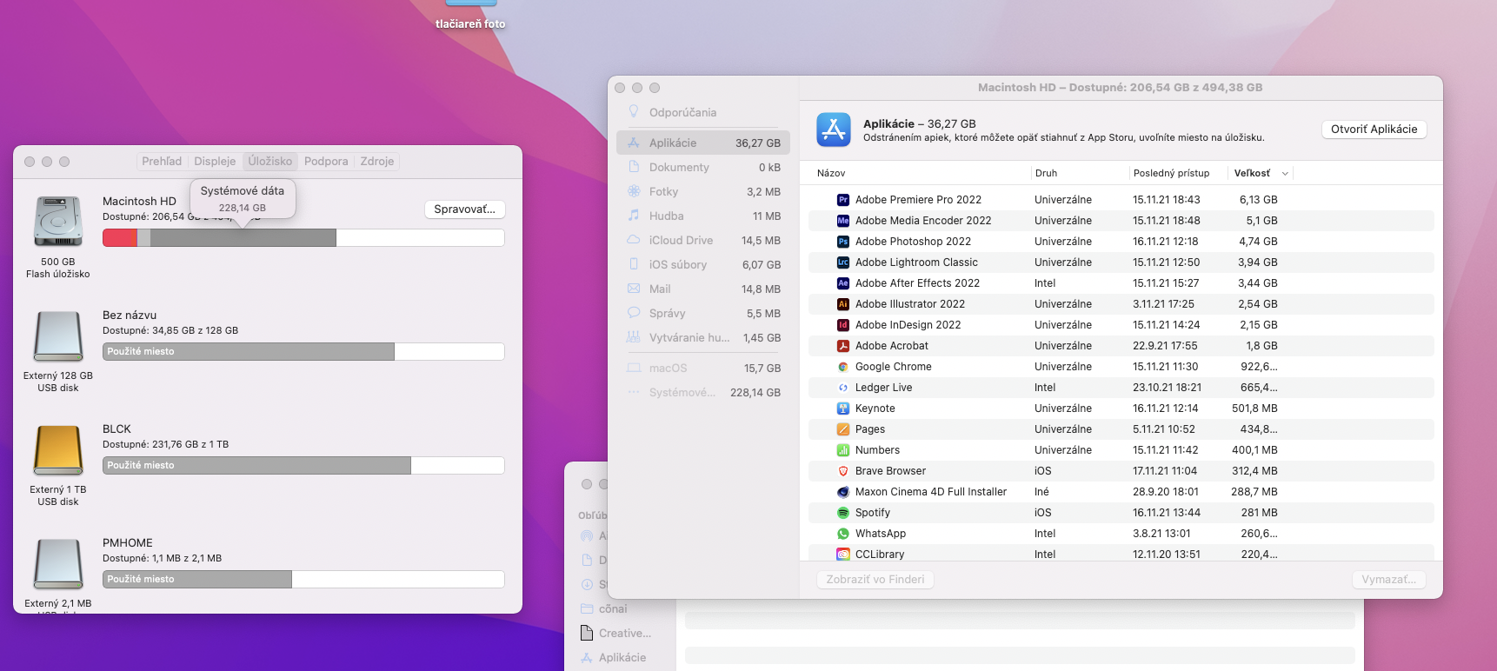The height and width of the screenshot is (671, 1497).
Task: Click the Otvoriť Aplikácie button
Action: [x=1374, y=130]
